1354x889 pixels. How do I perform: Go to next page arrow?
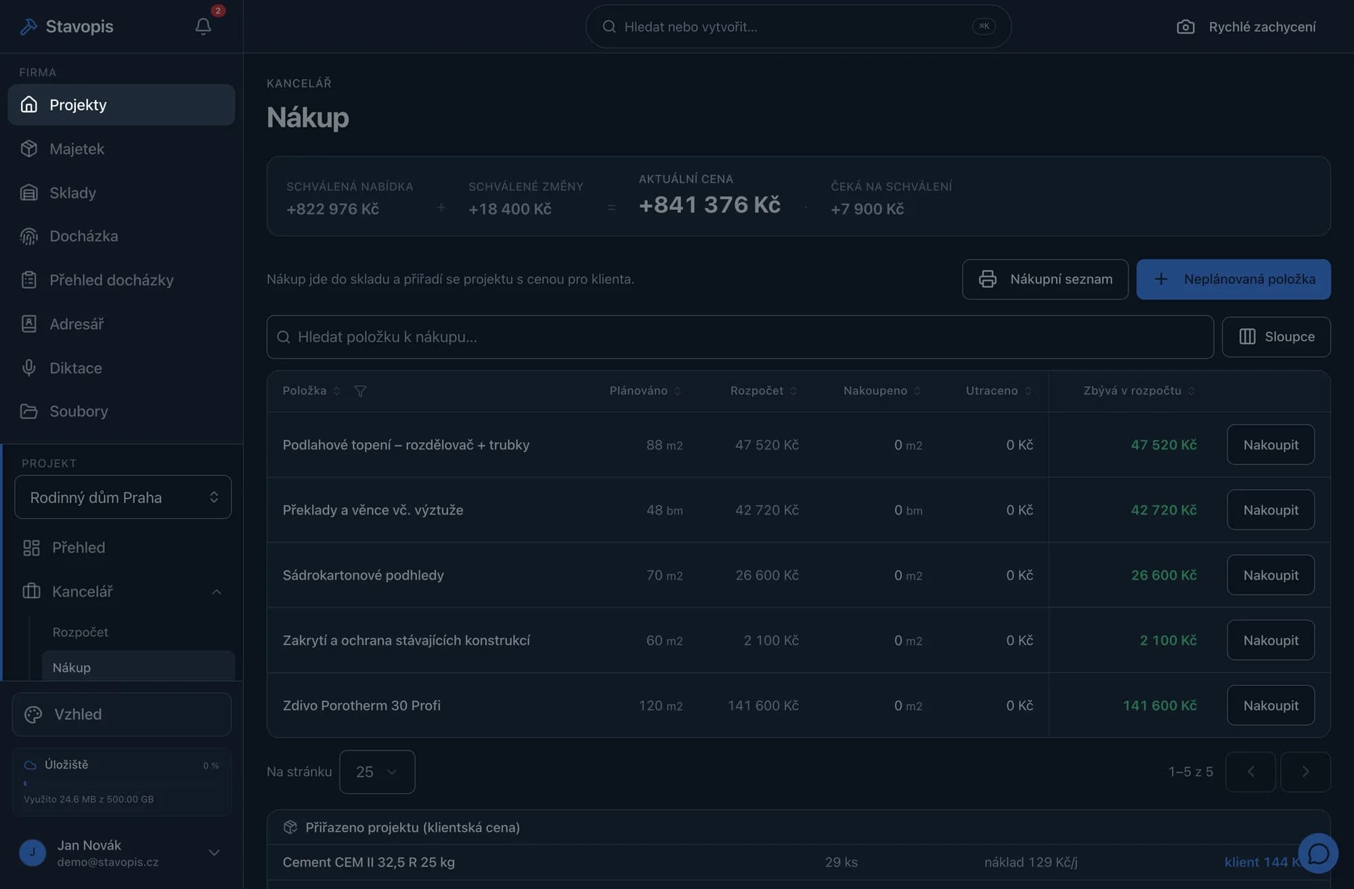tap(1305, 772)
